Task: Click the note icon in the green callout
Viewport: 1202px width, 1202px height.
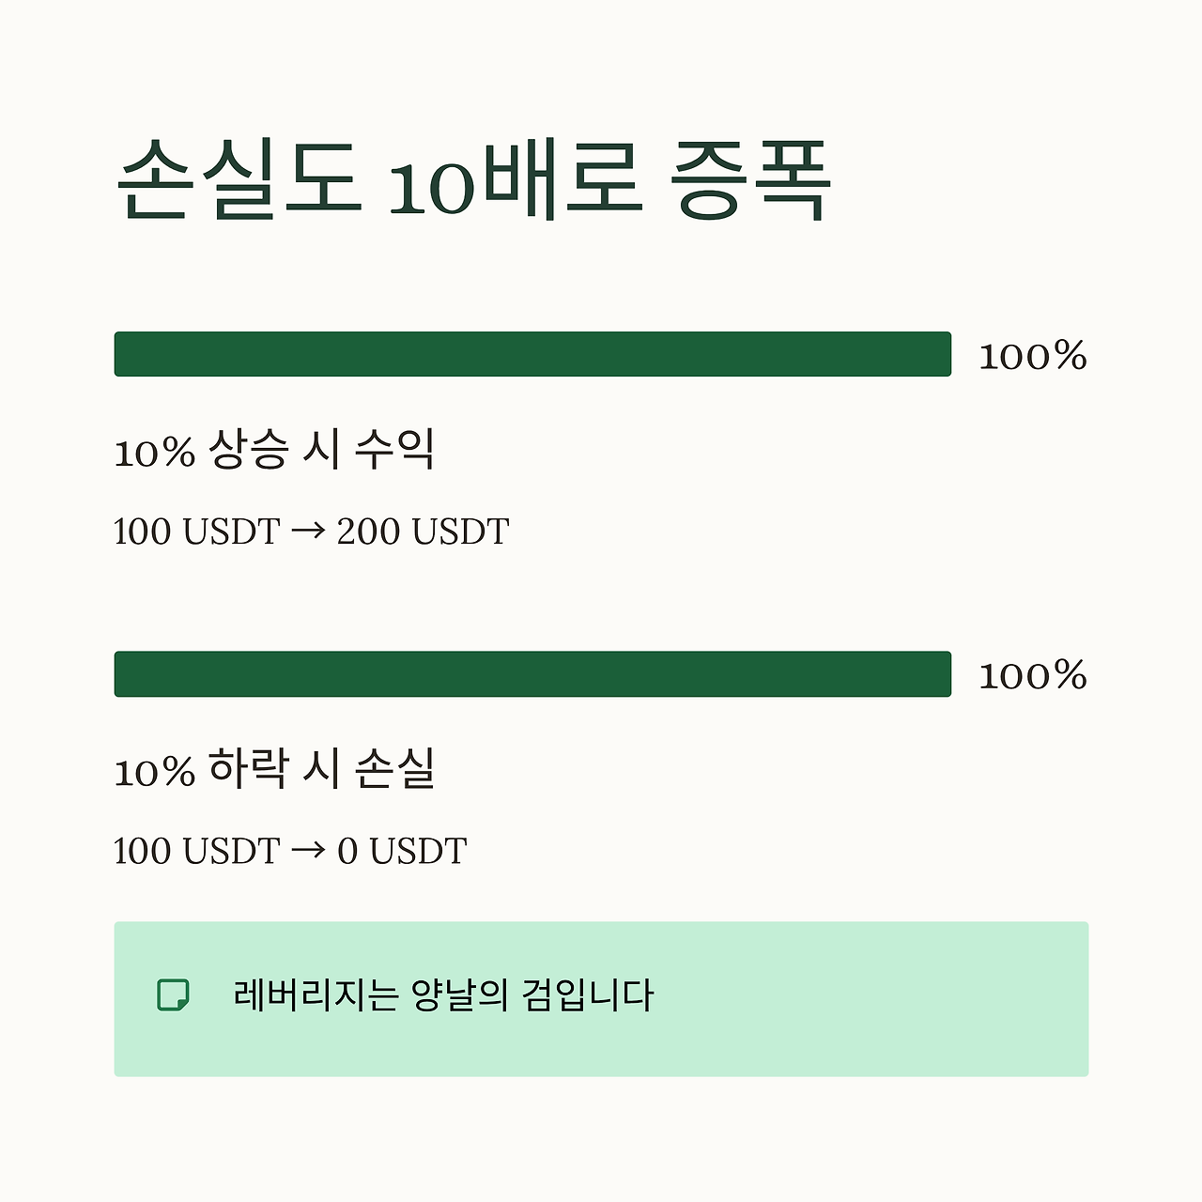Action: coord(173,995)
